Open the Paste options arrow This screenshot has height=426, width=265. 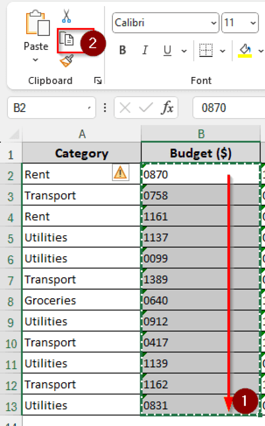pyautogui.click(x=36, y=59)
